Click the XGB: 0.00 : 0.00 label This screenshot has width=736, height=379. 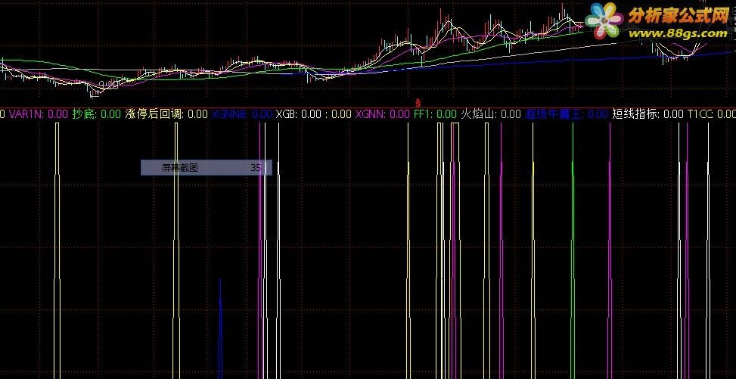pos(314,114)
